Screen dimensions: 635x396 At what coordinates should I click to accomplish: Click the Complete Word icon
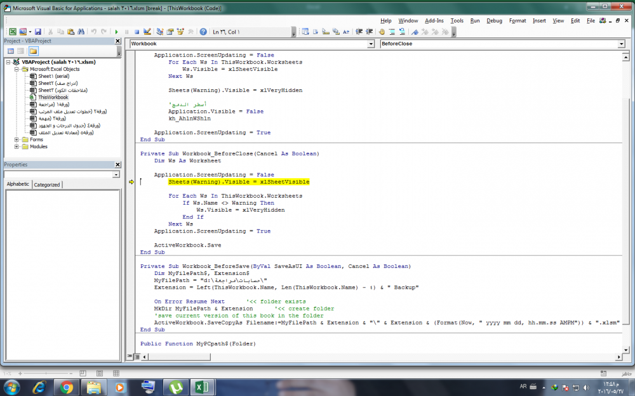(346, 32)
